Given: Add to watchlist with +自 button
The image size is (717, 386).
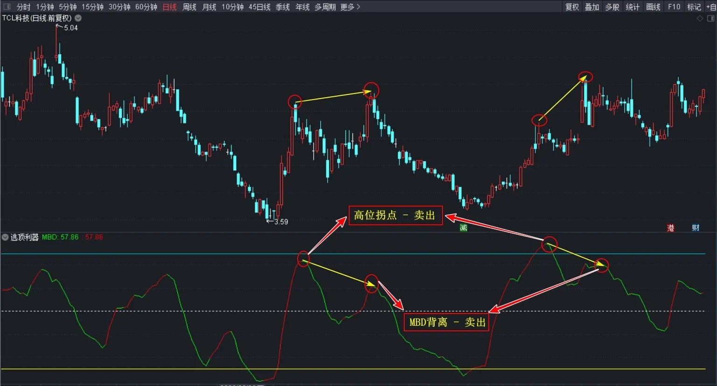Looking at the screenshot, I should 711,7.
